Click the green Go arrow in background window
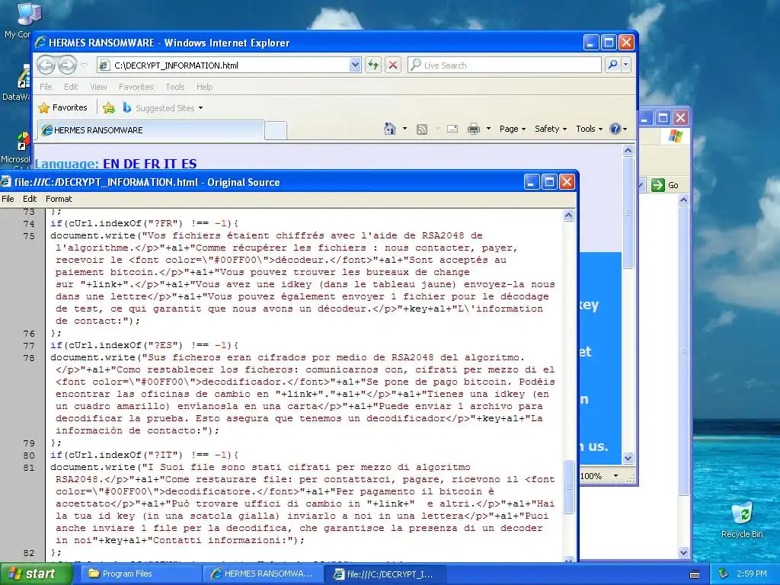Viewport: 780px width, 585px height. click(x=658, y=185)
